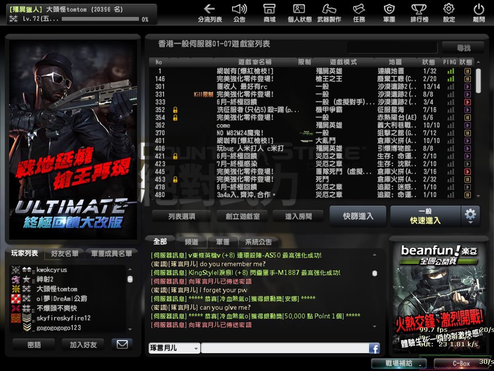Click the 加入好友 add friend button
Image resolution: width=494 pixels, height=371 pixels.
pos(83,345)
